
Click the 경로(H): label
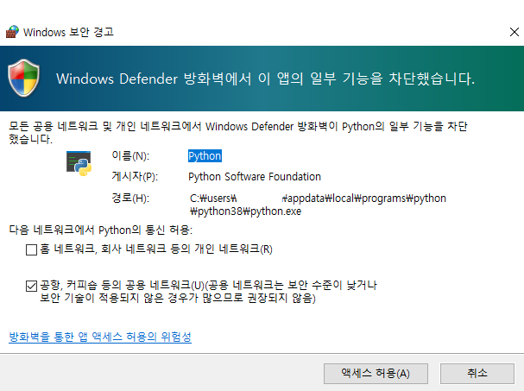click(x=130, y=199)
